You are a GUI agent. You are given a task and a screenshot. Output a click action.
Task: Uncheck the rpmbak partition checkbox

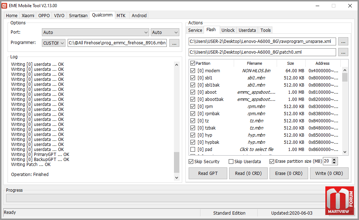click(193, 113)
